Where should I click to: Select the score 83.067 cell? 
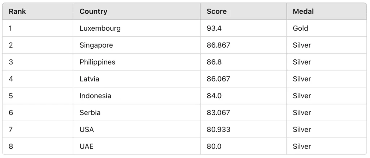218,113
